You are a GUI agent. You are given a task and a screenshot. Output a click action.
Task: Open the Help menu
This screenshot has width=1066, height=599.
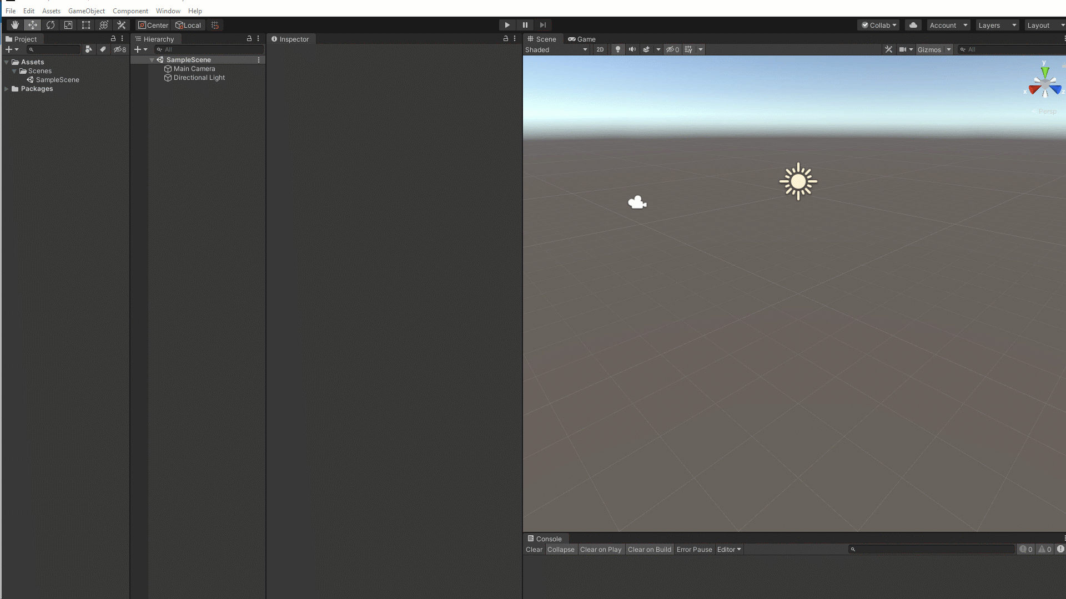point(195,11)
